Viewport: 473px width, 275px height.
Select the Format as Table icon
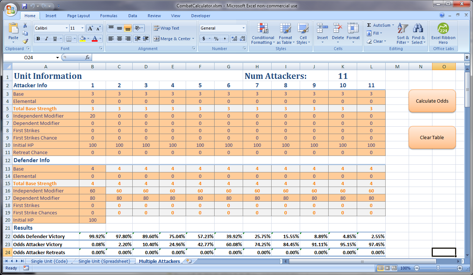pos(285,34)
